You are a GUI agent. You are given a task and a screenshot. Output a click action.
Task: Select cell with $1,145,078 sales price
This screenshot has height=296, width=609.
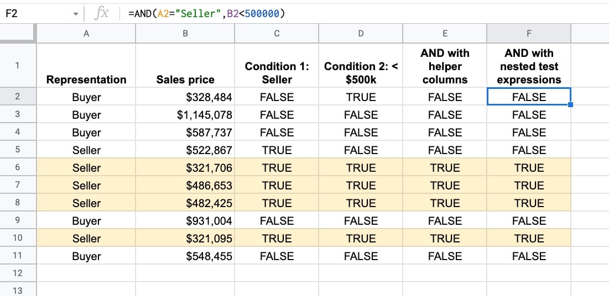[x=185, y=114]
